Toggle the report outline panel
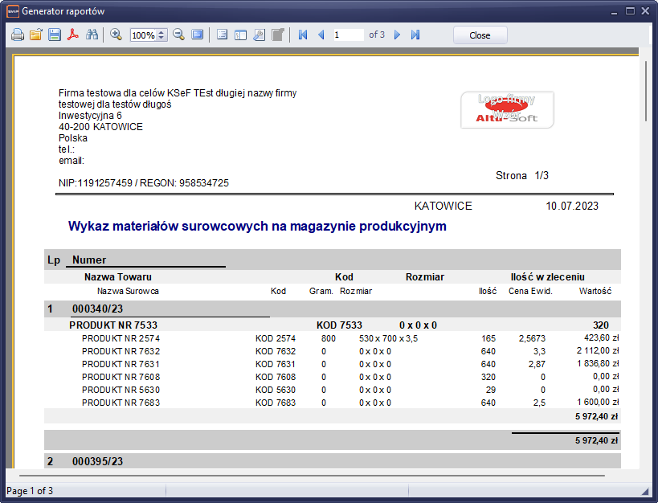The width and height of the screenshot is (658, 503). coord(222,35)
